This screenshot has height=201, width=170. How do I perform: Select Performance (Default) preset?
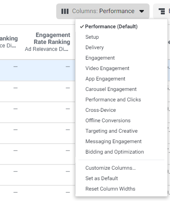coord(111,27)
